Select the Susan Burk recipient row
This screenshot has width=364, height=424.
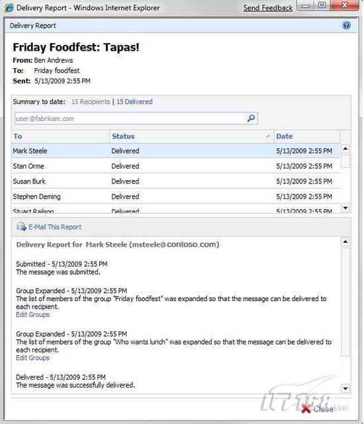175,181
